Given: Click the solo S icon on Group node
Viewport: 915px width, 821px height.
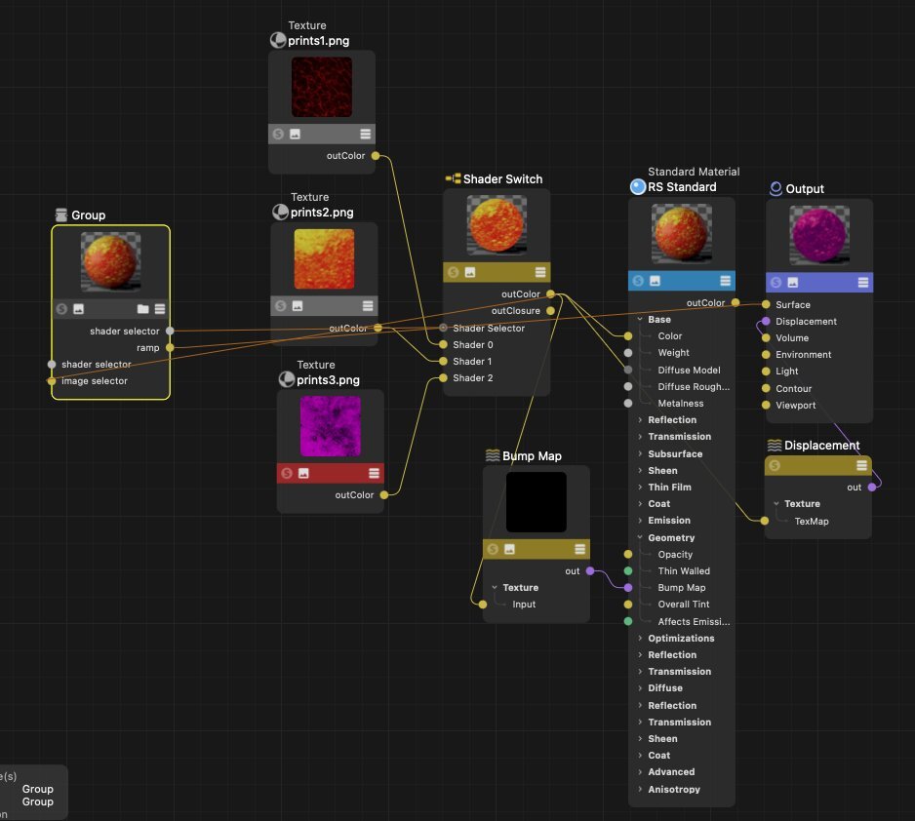Looking at the screenshot, I should pyautogui.click(x=61, y=308).
